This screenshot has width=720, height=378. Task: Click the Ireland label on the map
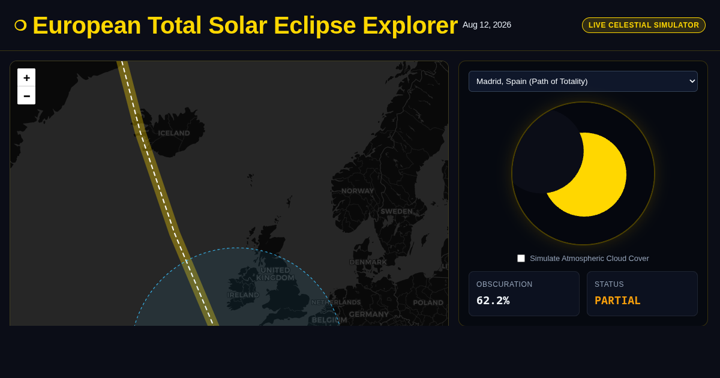243,295
